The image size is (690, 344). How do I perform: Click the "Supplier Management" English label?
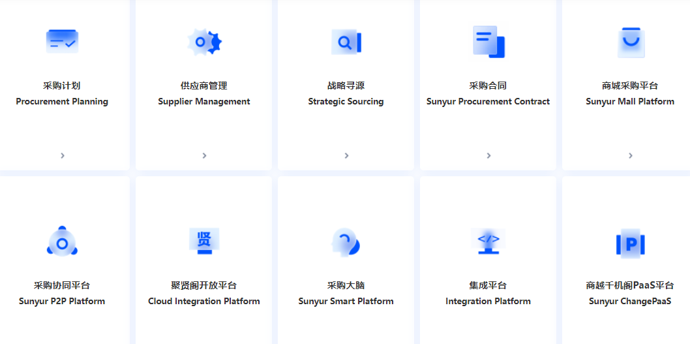coord(204,102)
